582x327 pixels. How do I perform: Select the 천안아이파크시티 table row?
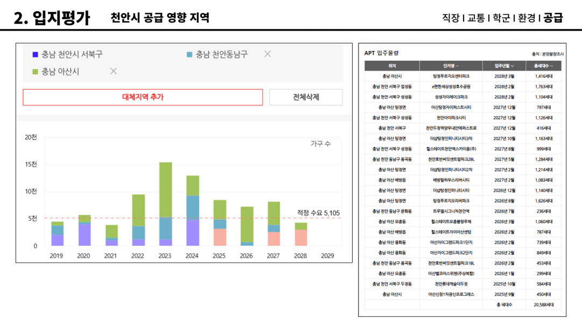(463, 118)
